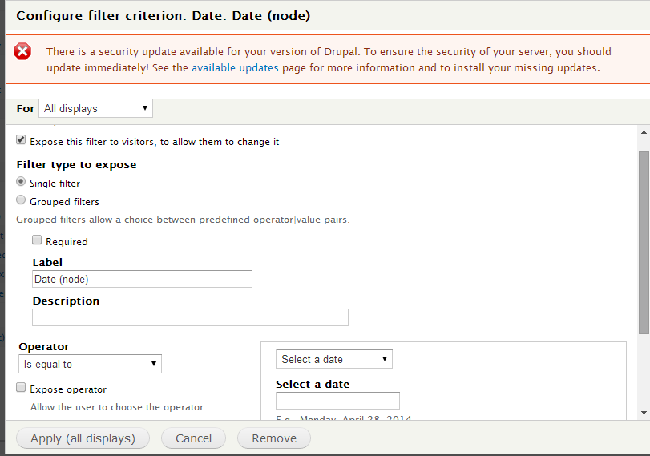Screen dimensions: 650x456
Task: Click the Configure filter criterion title
Action: click(x=164, y=16)
